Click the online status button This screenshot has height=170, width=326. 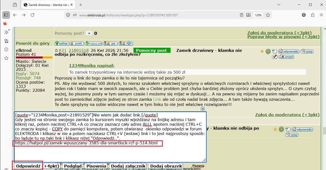(62, 43)
